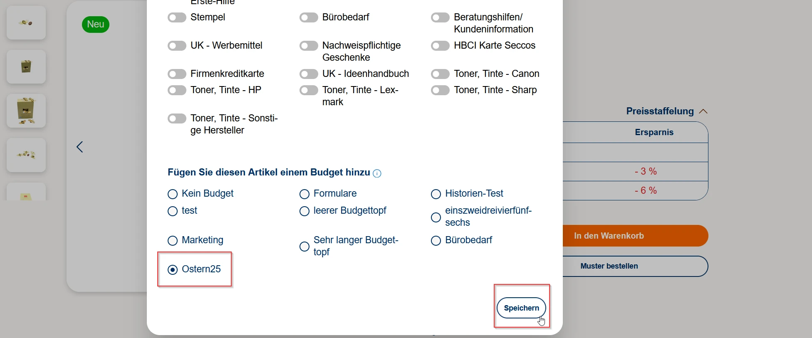Screen dimensions: 812x338
Task: Select the third product thumbnail image
Action: (x=26, y=111)
